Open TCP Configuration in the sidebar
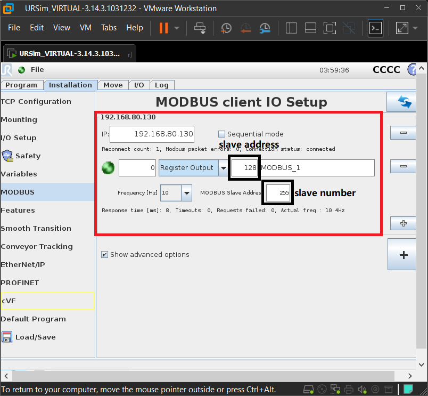 (47, 101)
